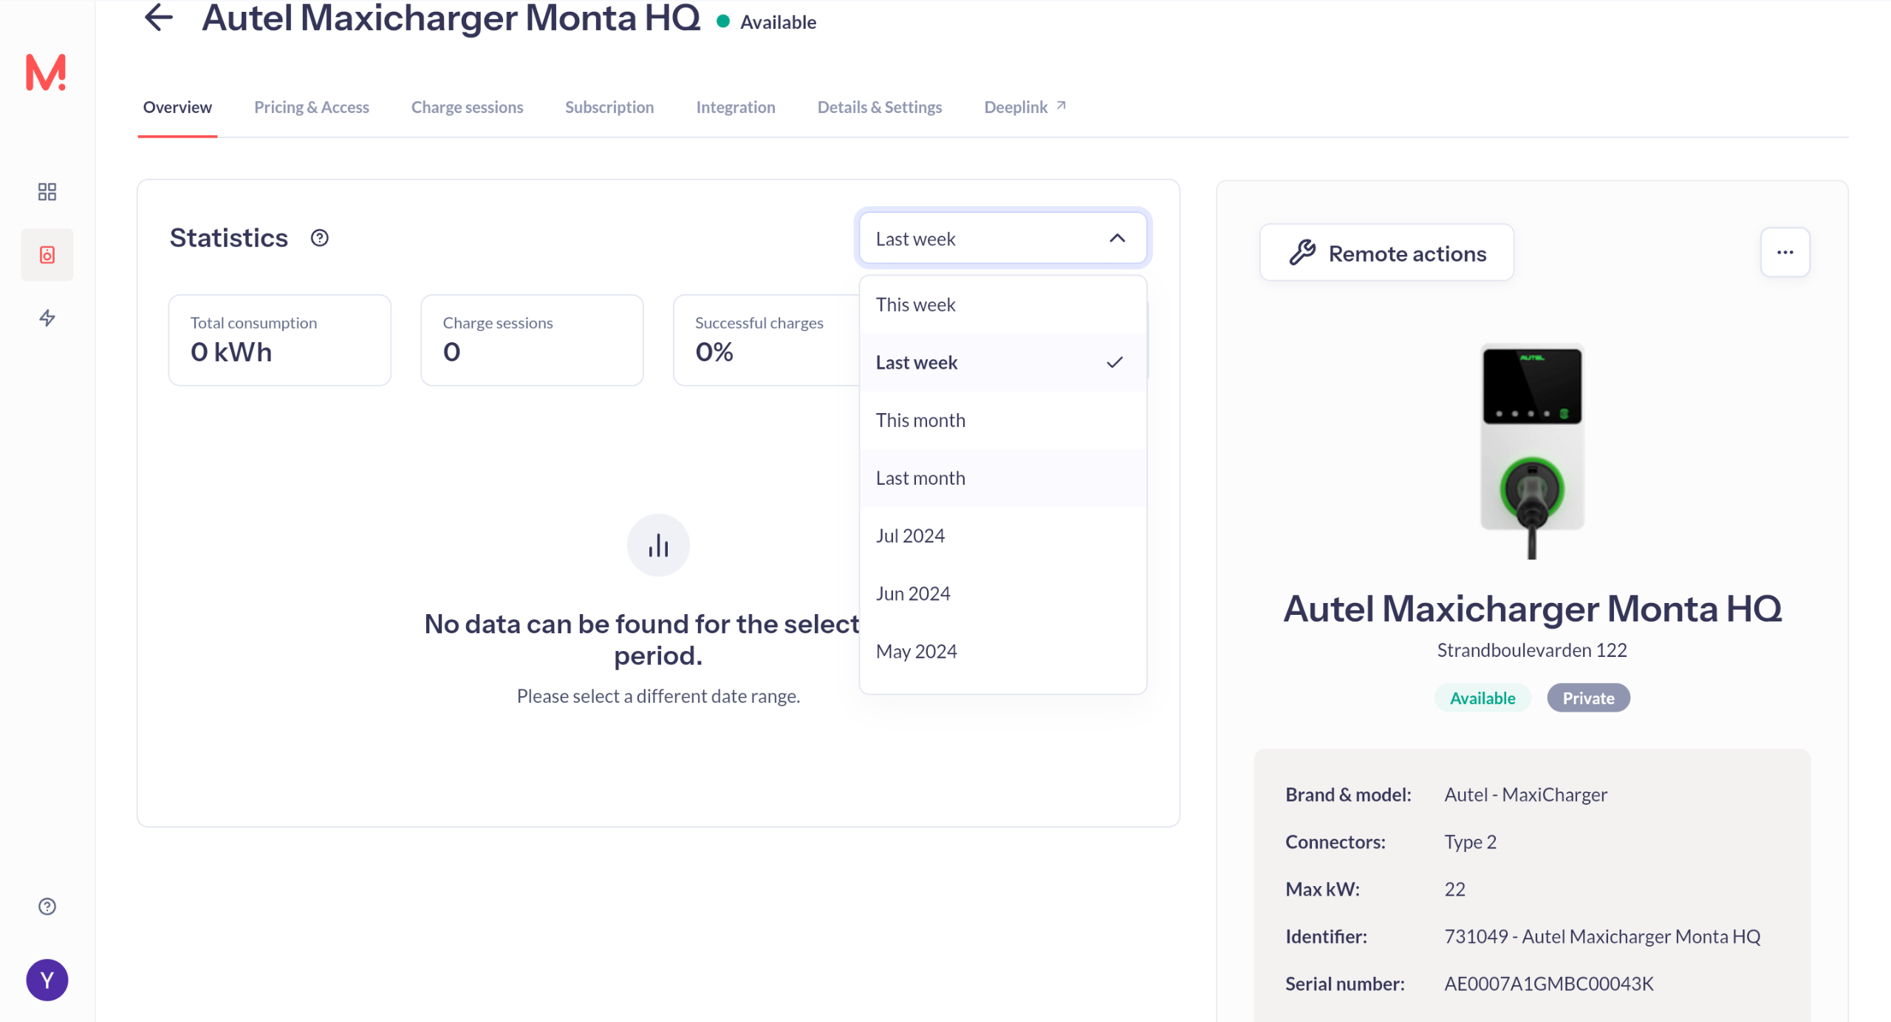Click serial number AE0007A1GMBC00043K
1891x1022 pixels.
pos(1548,984)
